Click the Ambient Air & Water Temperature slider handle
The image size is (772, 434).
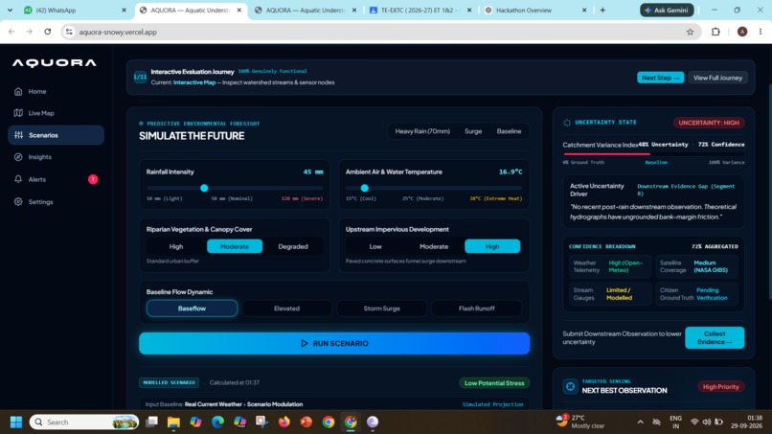pyautogui.click(x=364, y=188)
